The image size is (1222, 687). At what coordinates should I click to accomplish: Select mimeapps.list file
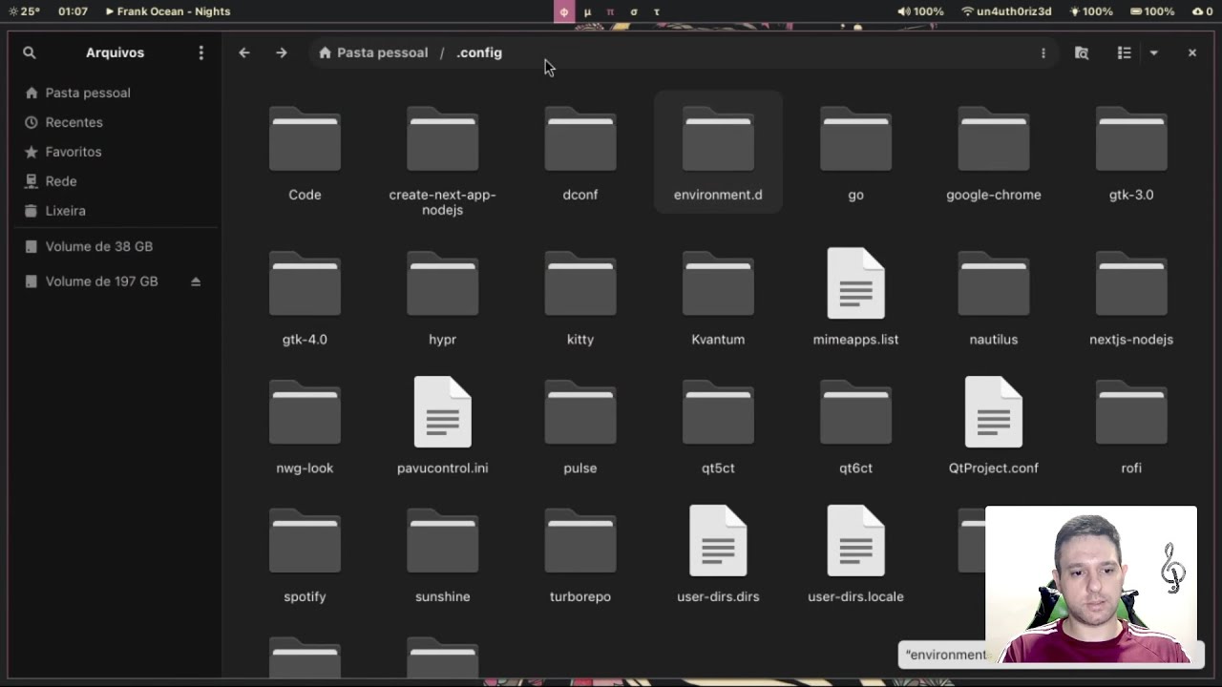(855, 298)
